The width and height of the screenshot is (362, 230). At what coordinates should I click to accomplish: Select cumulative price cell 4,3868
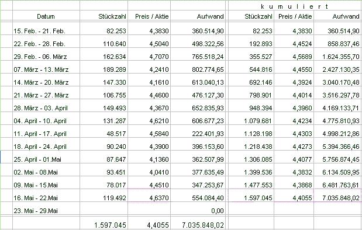tap(294, 185)
